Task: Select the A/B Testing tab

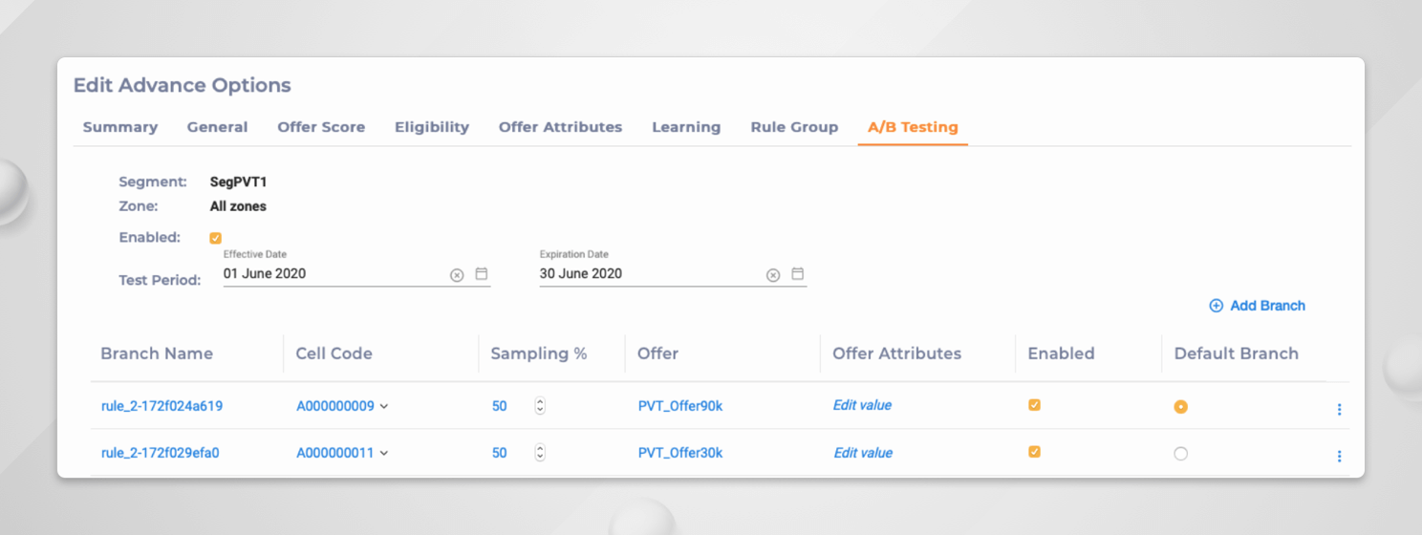Action: coord(913,127)
